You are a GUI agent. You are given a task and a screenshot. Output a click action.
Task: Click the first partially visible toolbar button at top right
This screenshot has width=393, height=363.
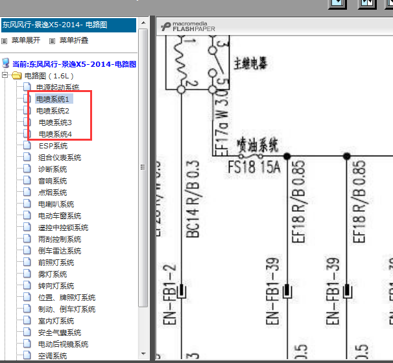click(x=337, y=4)
